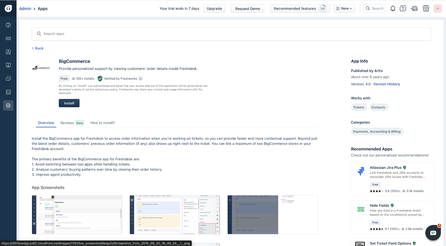Click the Request Demo button
Viewport: 446px width, 246px height.
[248, 8]
